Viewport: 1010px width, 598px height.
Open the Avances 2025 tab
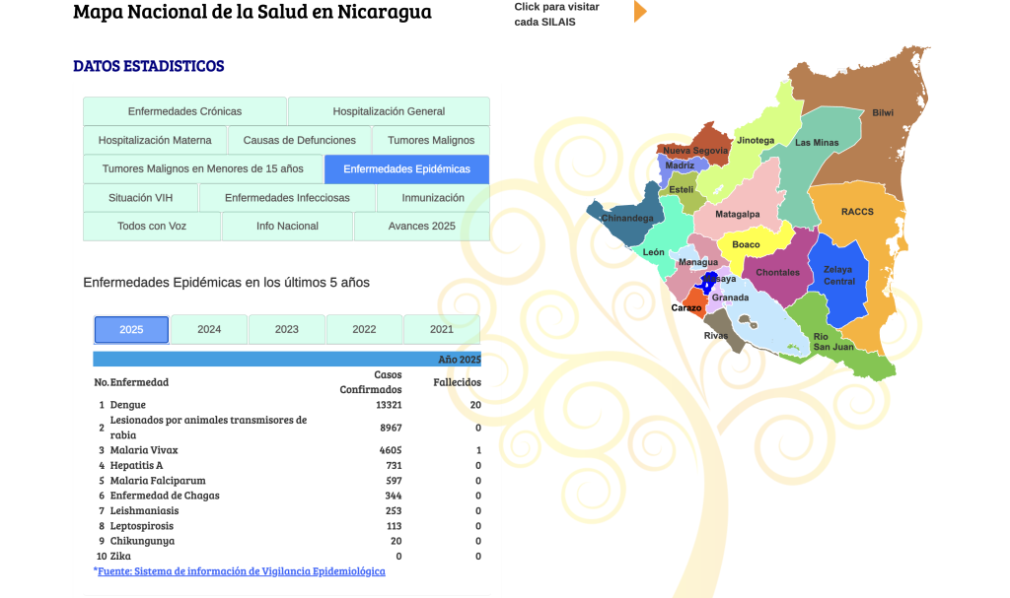tap(422, 226)
